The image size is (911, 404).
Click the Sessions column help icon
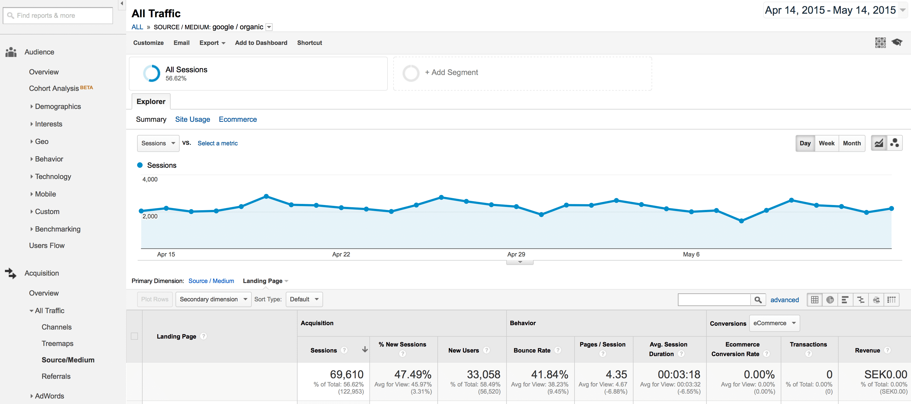344,350
